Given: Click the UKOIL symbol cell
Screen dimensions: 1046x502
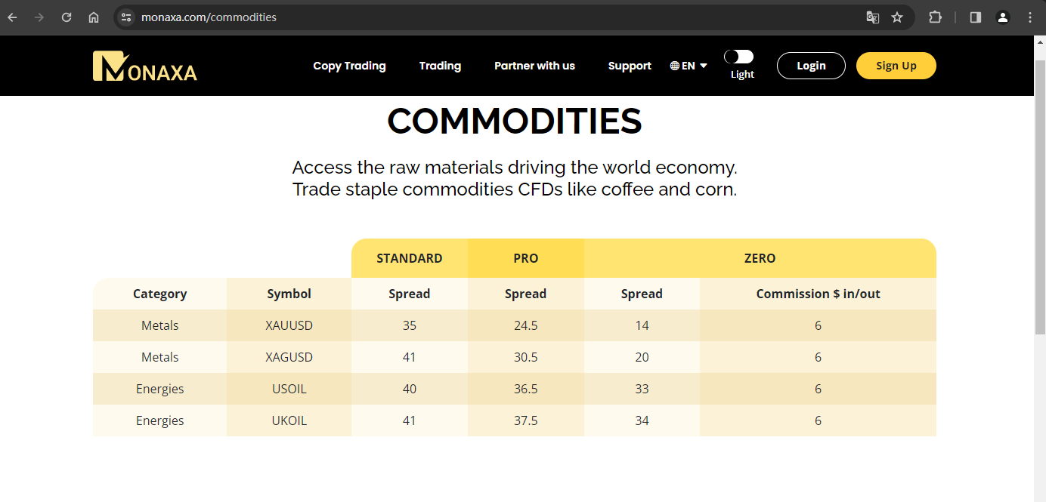Looking at the screenshot, I should coord(289,420).
